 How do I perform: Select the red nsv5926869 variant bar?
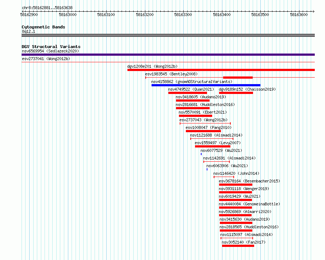[x=235, y=215]
